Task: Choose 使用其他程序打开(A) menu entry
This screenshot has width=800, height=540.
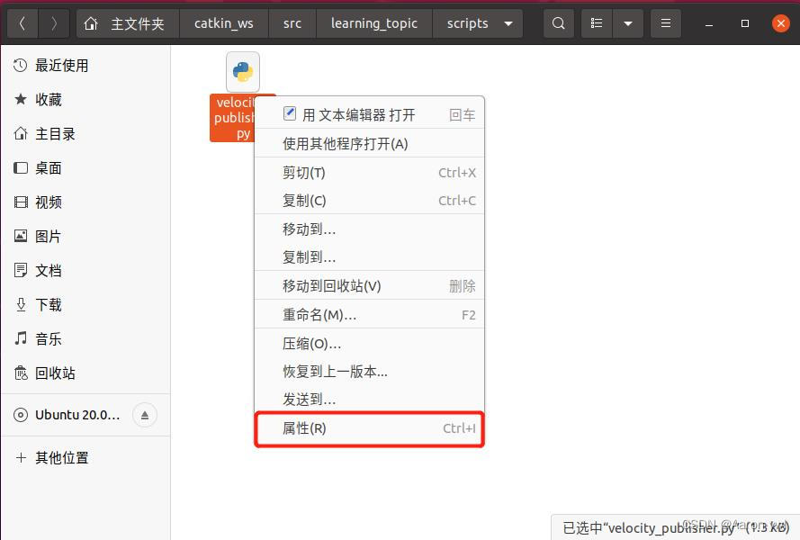Action: pos(369,144)
